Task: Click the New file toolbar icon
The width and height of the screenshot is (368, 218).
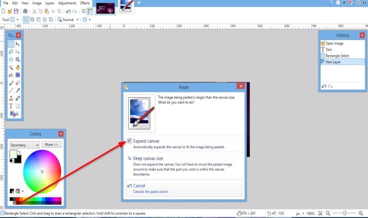Action: tap(3, 11)
